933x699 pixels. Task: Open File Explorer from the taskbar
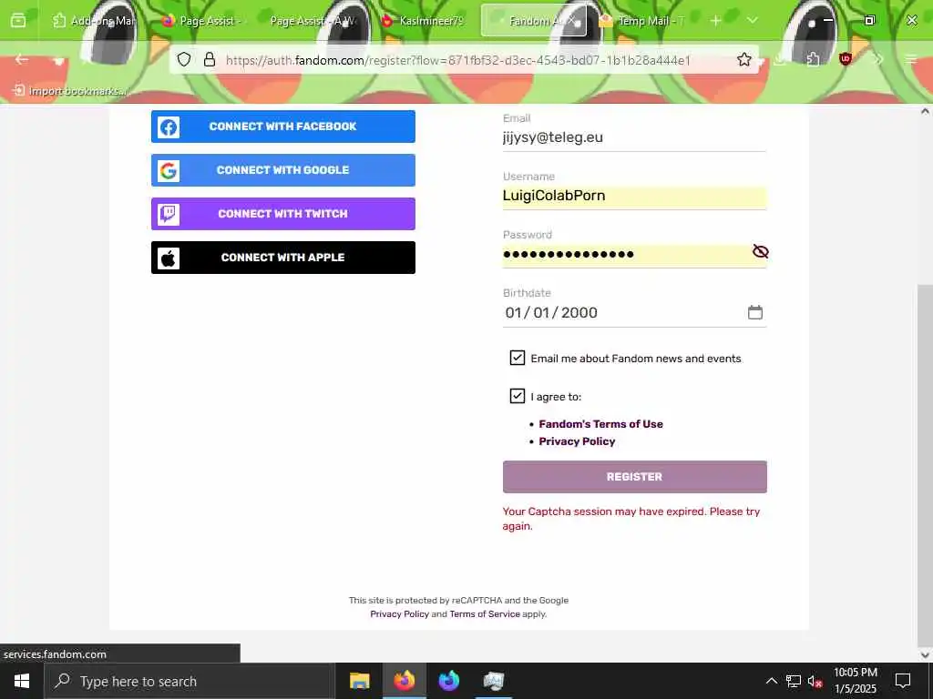pyautogui.click(x=359, y=681)
